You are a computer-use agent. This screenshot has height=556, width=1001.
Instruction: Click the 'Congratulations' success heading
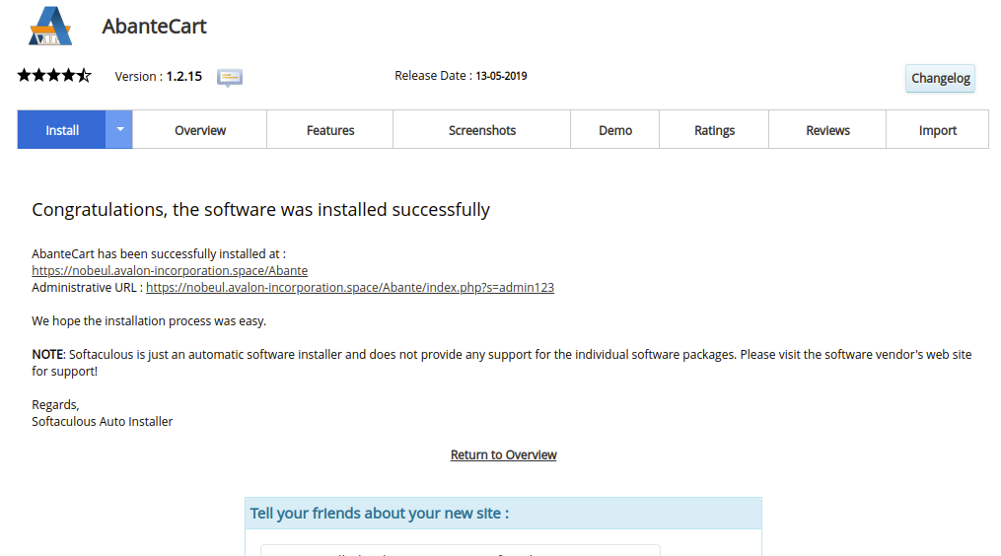(261, 209)
